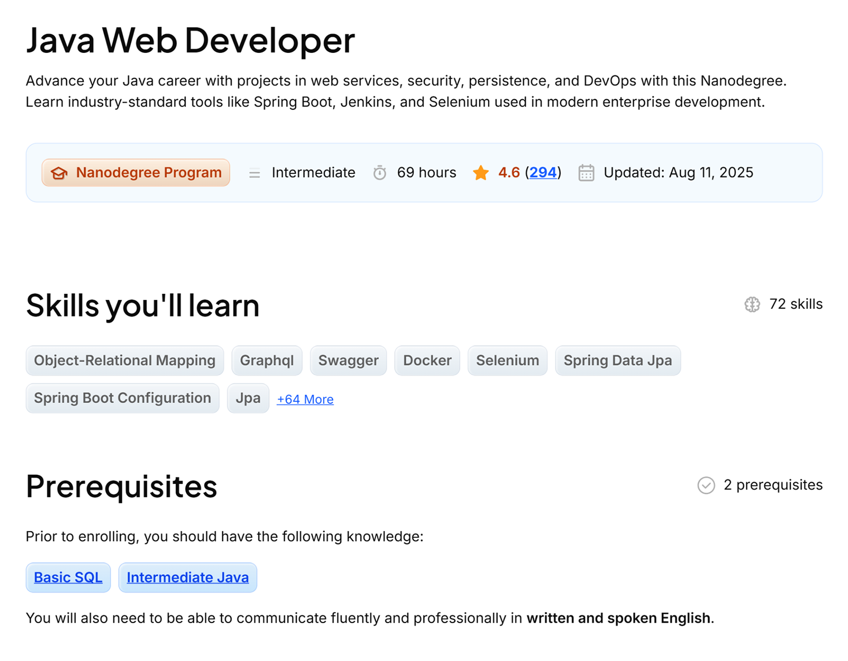This screenshot has width=848, height=661.
Task: Pick the Spring Data Jpa skill tag
Action: pyautogui.click(x=618, y=361)
